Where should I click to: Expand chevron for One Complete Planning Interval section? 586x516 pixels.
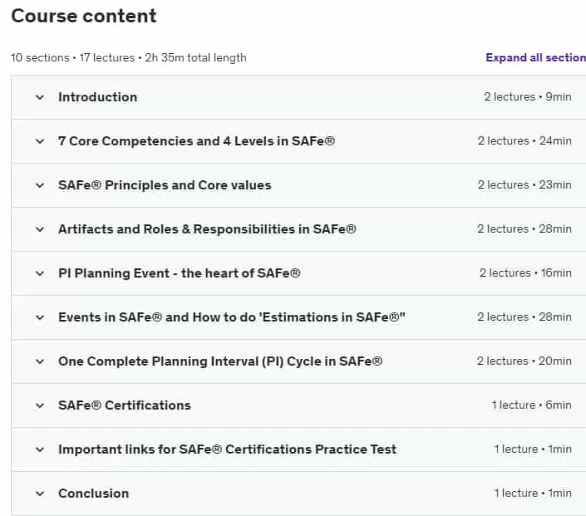(40, 361)
